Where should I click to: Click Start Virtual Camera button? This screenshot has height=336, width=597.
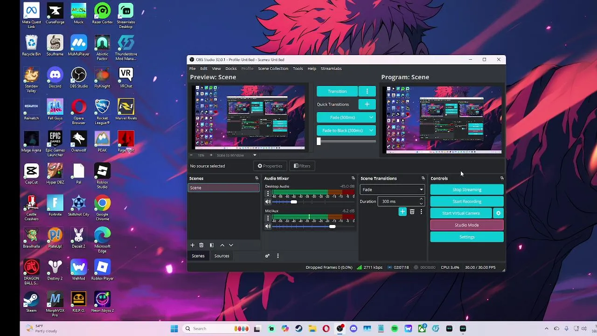(461, 213)
